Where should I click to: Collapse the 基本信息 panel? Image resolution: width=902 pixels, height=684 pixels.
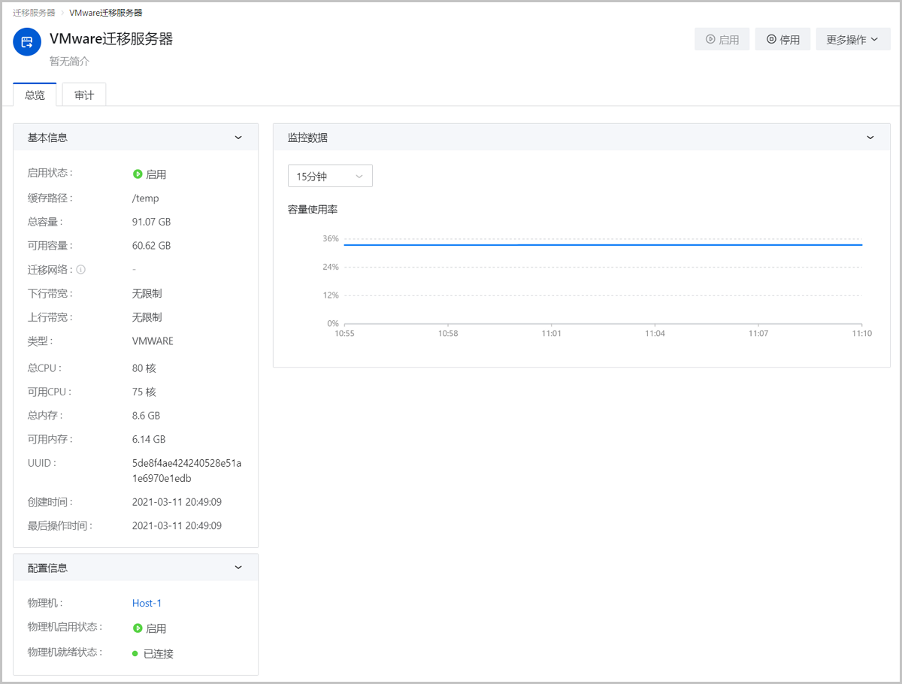point(238,138)
